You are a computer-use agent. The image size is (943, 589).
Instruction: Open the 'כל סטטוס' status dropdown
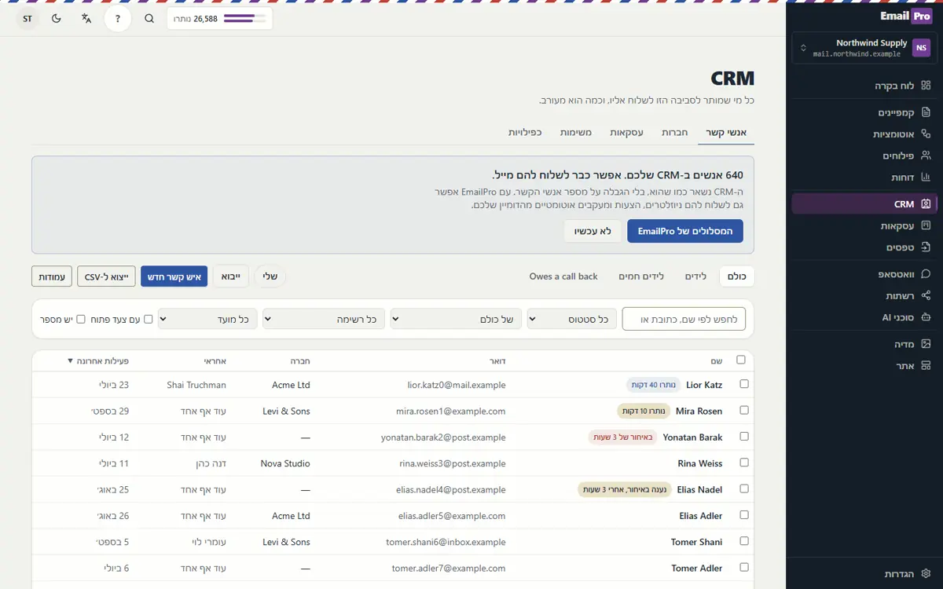(572, 319)
